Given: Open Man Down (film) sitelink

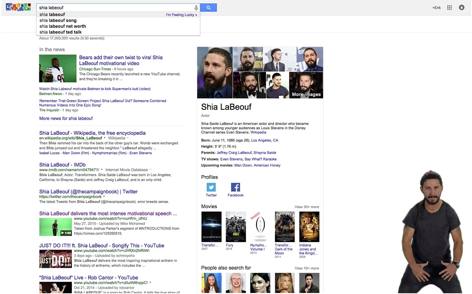Looking at the screenshot, I should coord(76,153).
